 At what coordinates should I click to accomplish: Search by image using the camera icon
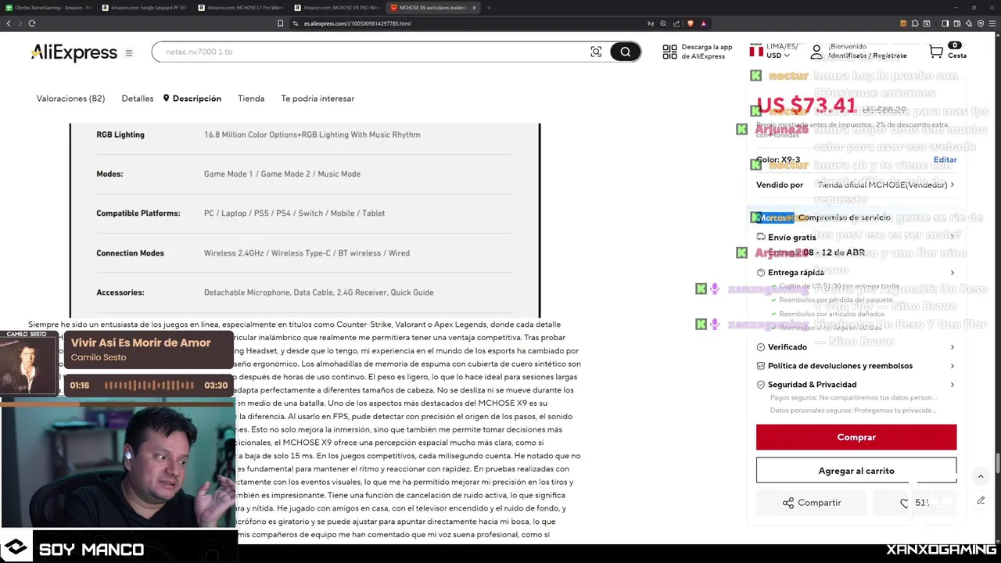point(596,52)
